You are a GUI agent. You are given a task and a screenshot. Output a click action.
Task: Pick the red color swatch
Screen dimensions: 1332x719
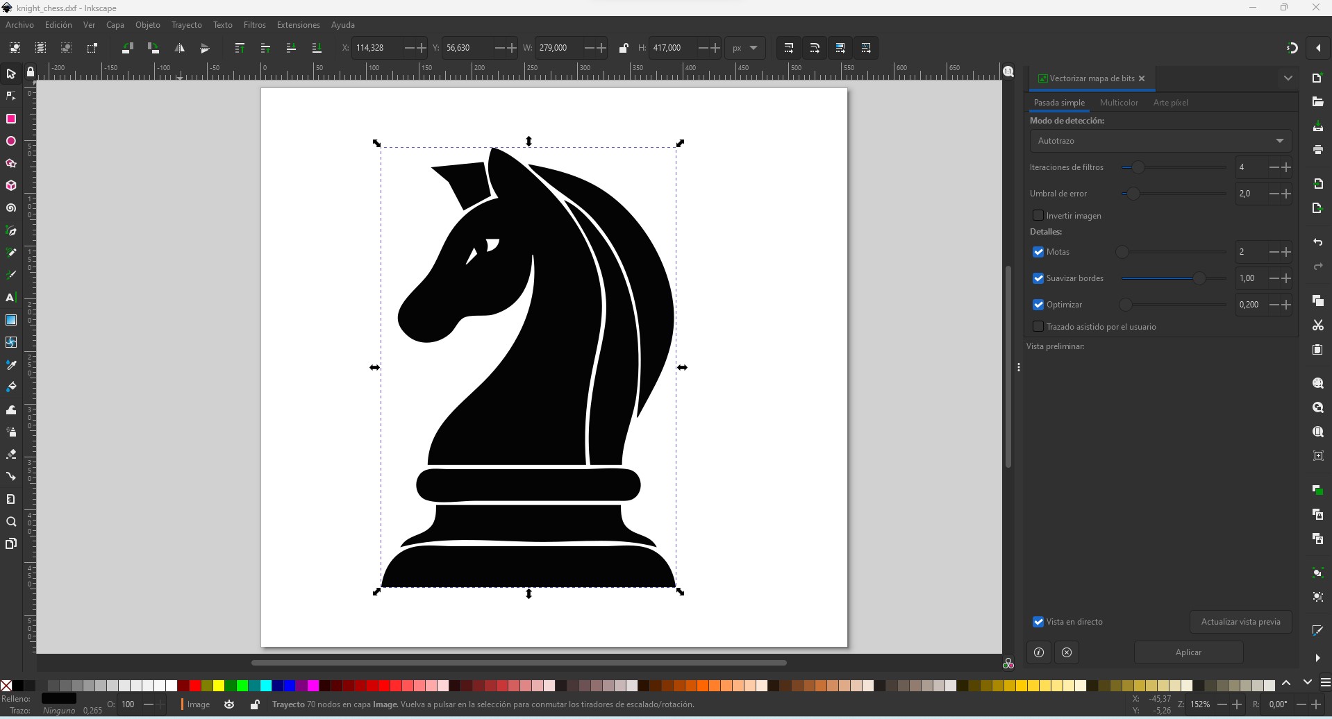pos(195,686)
